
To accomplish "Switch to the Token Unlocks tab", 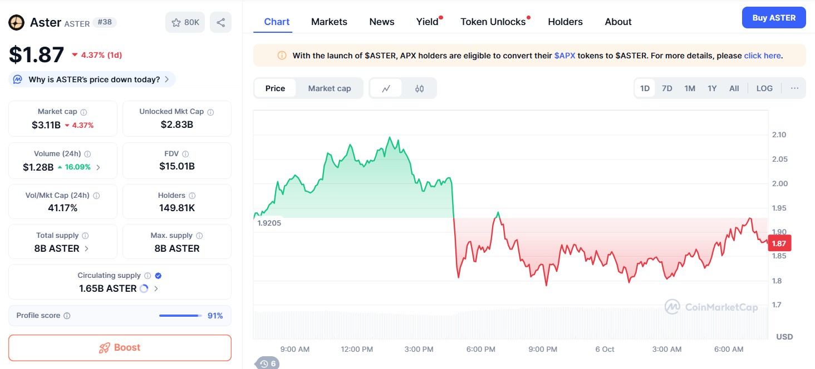I will point(493,22).
